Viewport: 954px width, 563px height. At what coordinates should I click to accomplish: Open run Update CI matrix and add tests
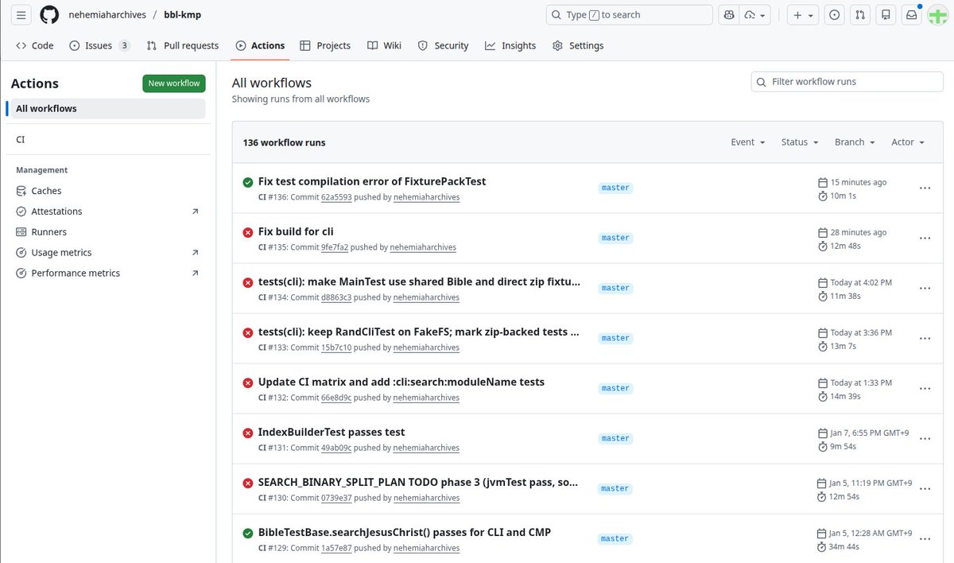(x=401, y=382)
